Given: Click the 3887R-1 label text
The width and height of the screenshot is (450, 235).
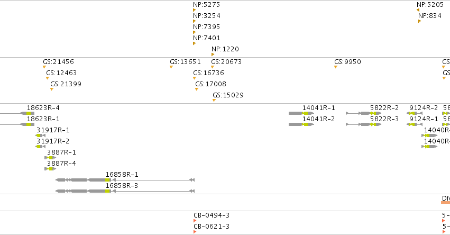Looking at the screenshot, I should point(62,152).
